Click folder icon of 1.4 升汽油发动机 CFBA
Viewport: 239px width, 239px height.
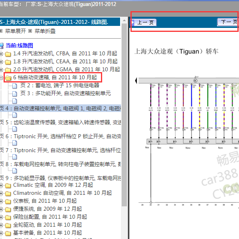pyautogui.click(x=8, y=54)
